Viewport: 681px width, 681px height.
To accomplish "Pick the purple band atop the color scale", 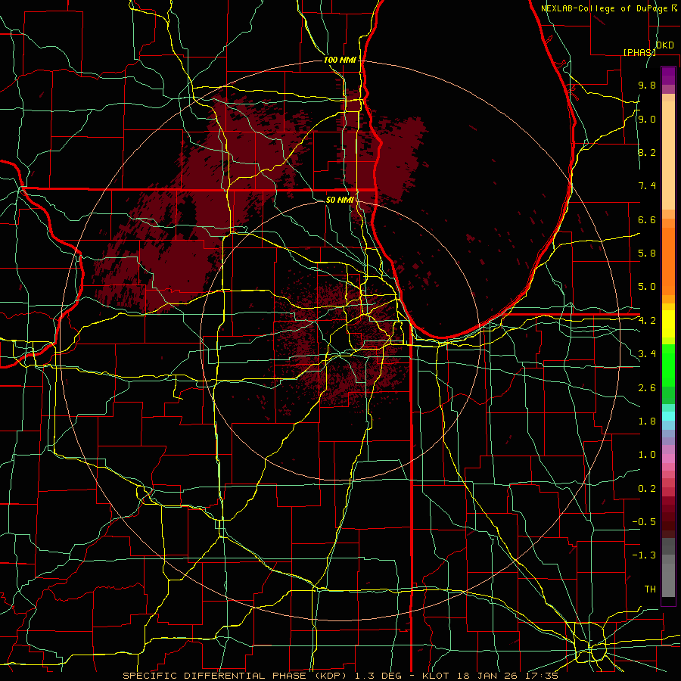I will click(x=668, y=76).
